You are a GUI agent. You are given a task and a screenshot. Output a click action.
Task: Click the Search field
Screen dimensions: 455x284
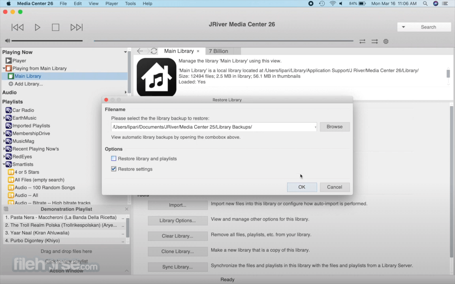[x=428, y=27]
